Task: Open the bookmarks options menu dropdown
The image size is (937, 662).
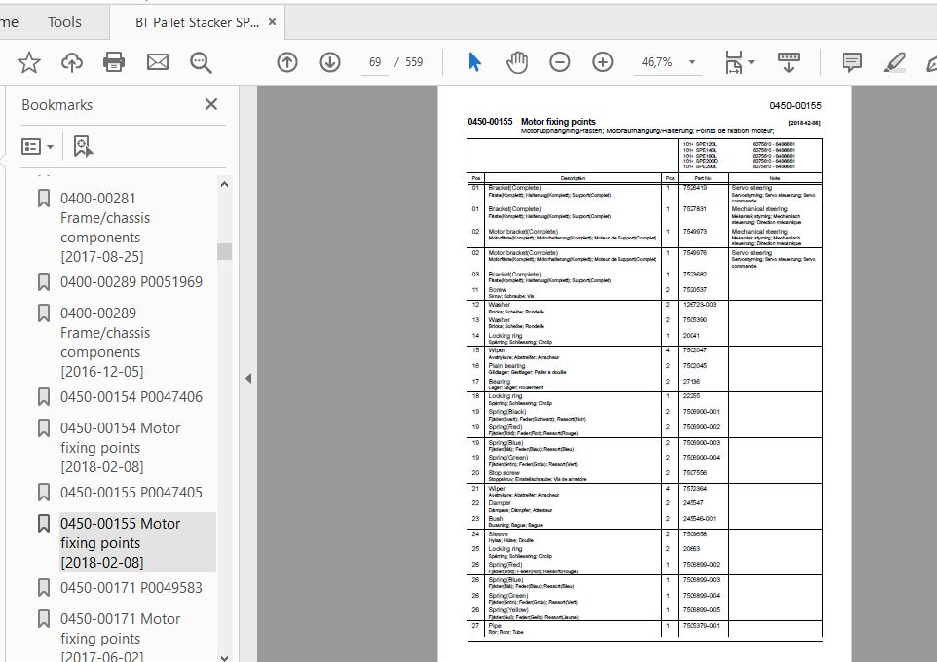Action: [38, 146]
